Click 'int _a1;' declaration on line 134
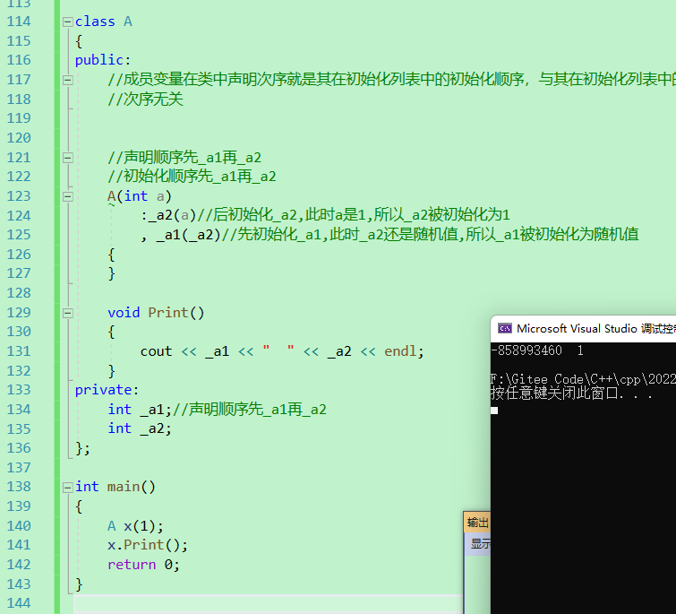 coord(140,409)
